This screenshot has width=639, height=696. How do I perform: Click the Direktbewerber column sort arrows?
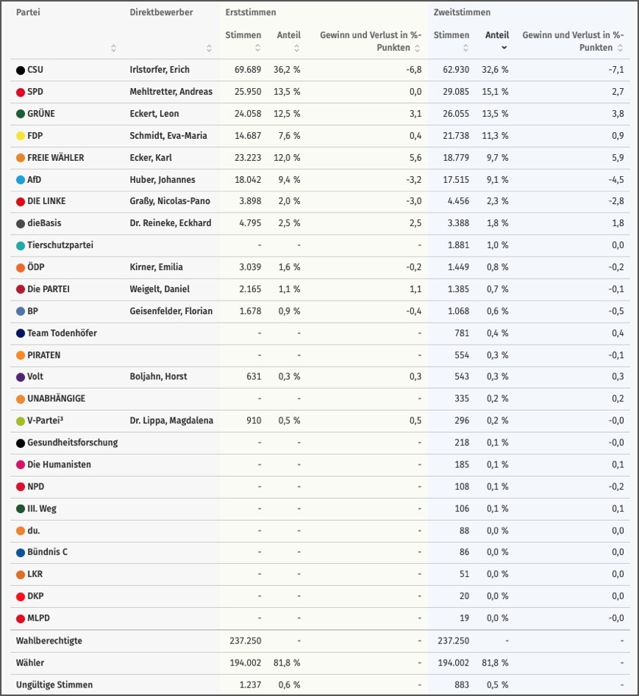pyautogui.click(x=210, y=48)
